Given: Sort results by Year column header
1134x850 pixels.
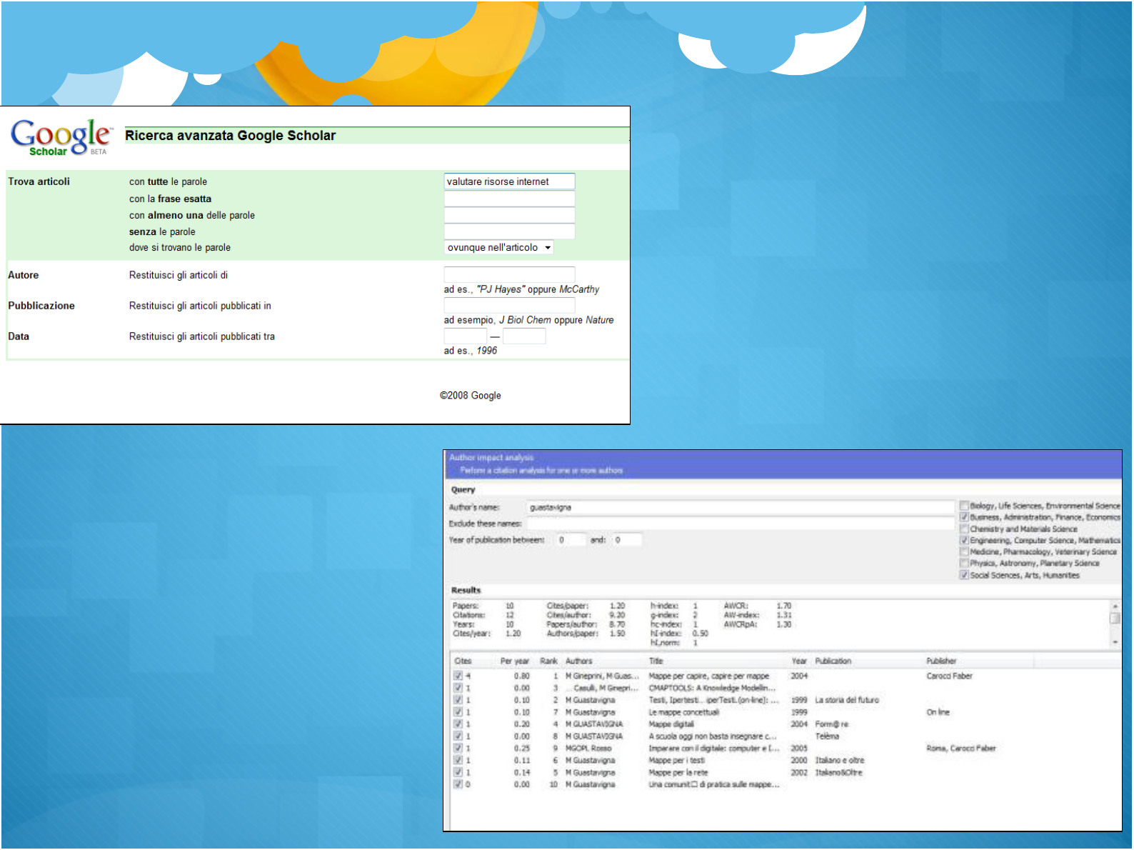Looking at the screenshot, I should pos(800,661).
